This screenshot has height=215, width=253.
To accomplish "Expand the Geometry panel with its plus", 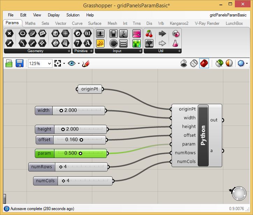I will (x=69, y=51).
